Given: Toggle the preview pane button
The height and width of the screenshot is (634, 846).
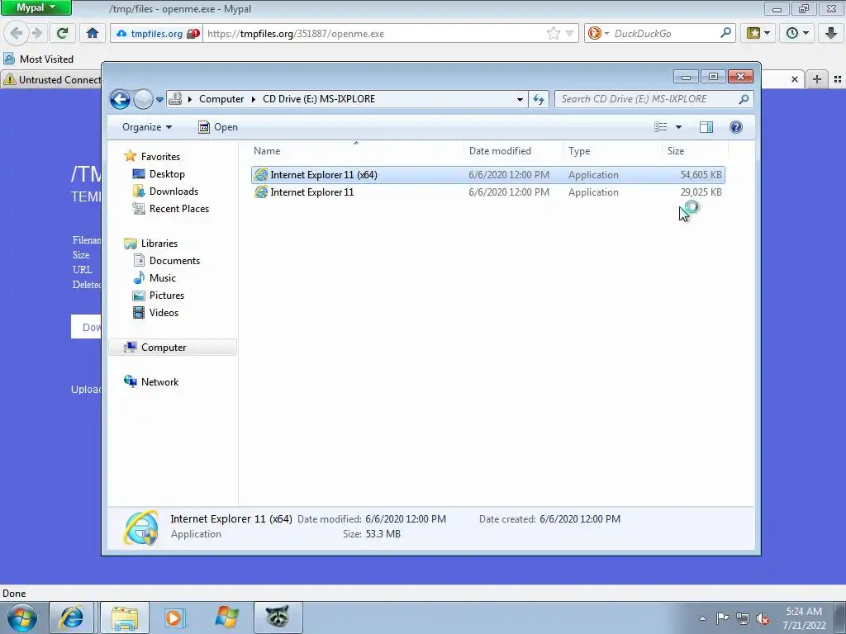Looking at the screenshot, I should pos(706,127).
